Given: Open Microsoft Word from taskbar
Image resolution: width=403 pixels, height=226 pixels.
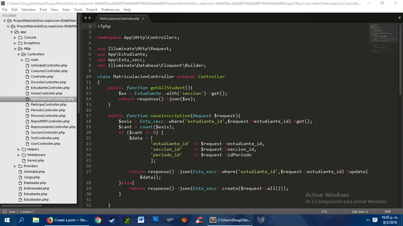Looking at the screenshot, I should tap(141, 220).
